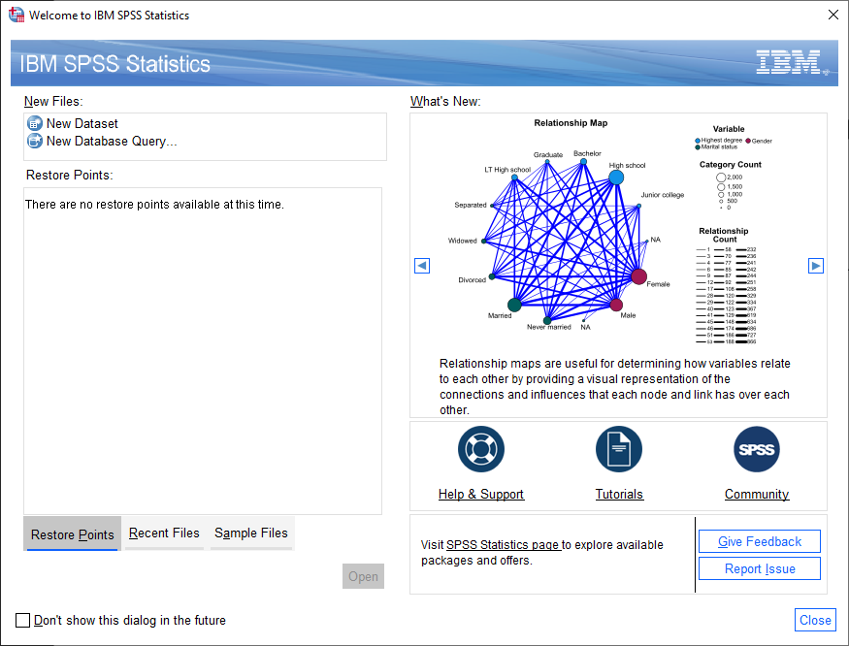Click the New Database Query icon

click(35, 141)
